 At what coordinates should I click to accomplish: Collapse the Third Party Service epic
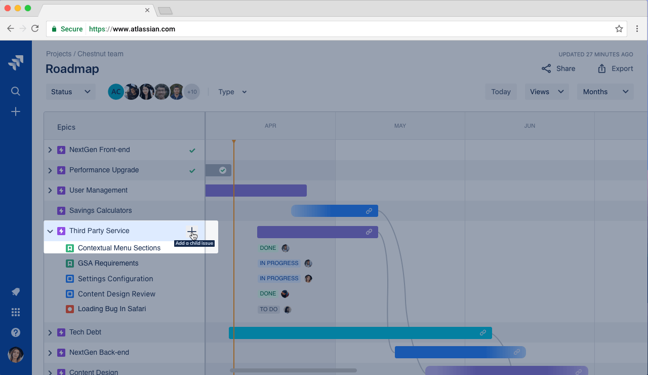50,231
